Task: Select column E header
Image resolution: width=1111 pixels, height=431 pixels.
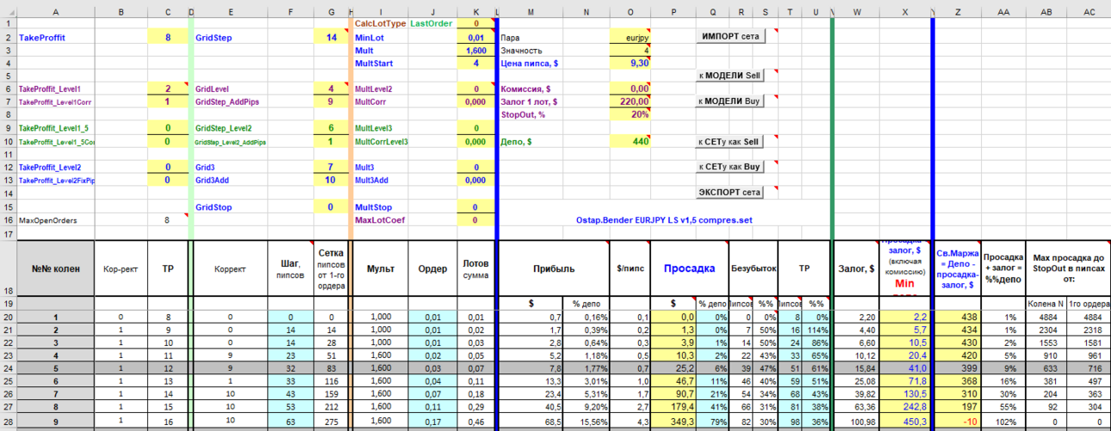Action: (231, 12)
